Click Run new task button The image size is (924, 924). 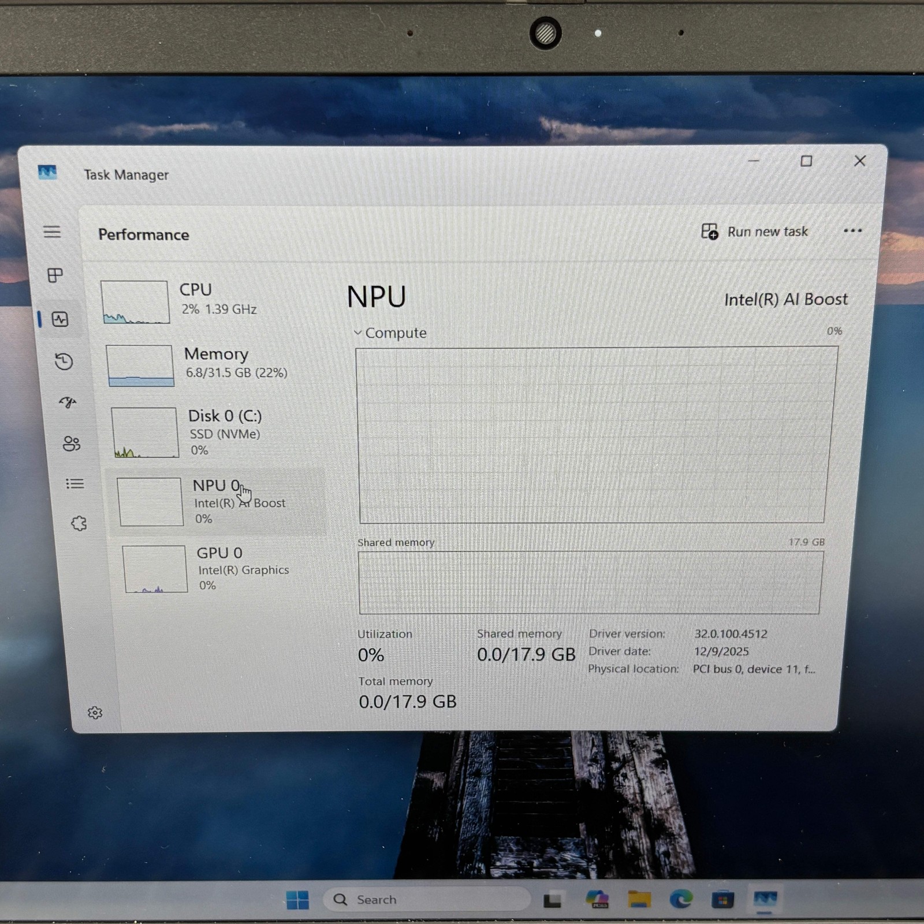[754, 232]
